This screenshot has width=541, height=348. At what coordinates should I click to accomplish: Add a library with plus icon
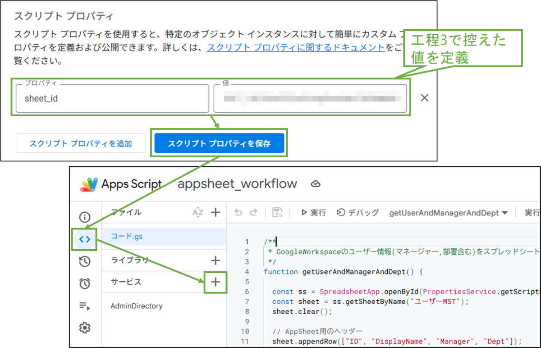coord(215,260)
